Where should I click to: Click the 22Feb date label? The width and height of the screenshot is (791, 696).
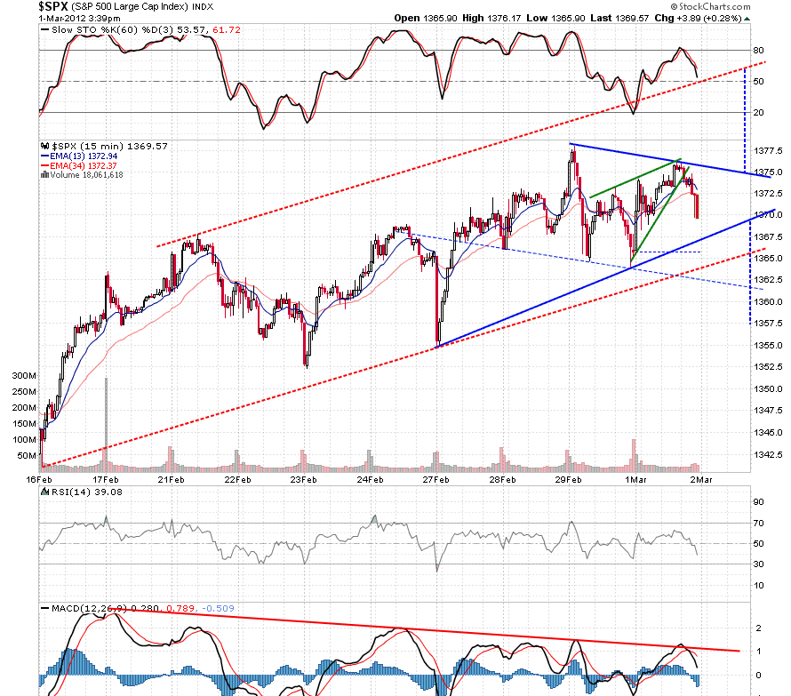click(237, 479)
